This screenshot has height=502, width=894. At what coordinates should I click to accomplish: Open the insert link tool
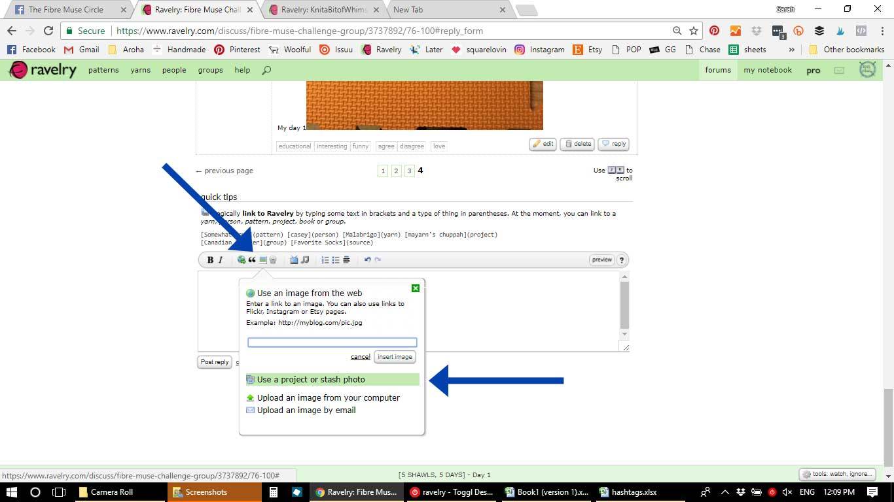point(241,259)
